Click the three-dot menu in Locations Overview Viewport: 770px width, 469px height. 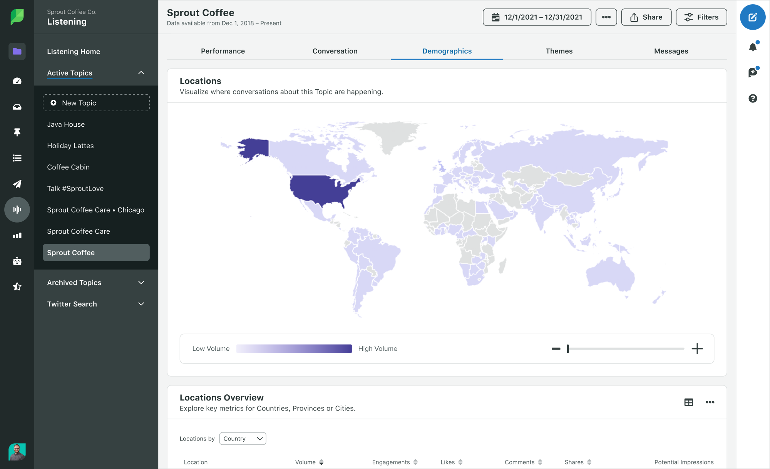710,402
